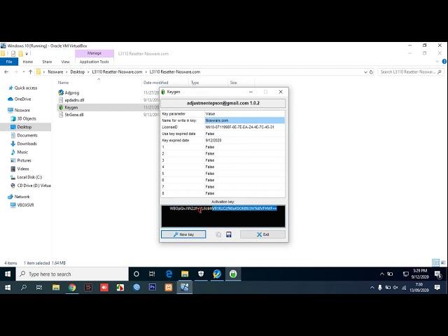This screenshot has height=336, width=448.
Task: Click Noware in the address breadcrumb
Action: click(55, 71)
